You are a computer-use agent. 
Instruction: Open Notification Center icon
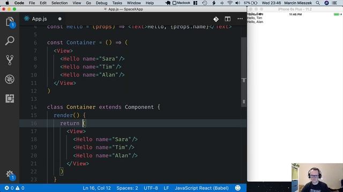point(334,3)
